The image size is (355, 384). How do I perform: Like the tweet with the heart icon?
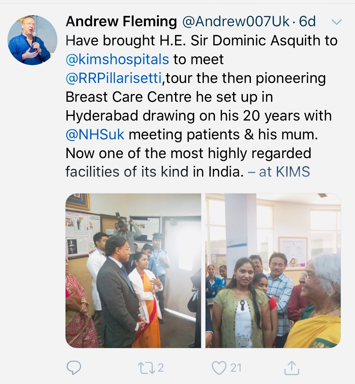click(219, 368)
